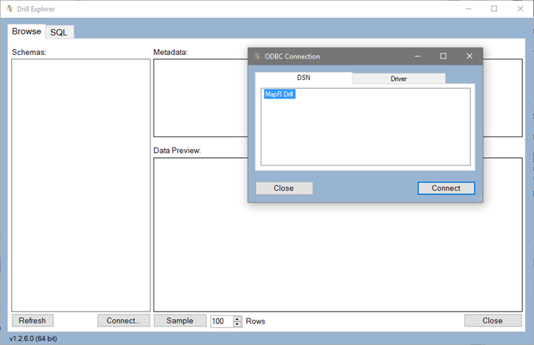534x345 pixels.
Task: Increase row count with up arrow
Action: click(237, 318)
